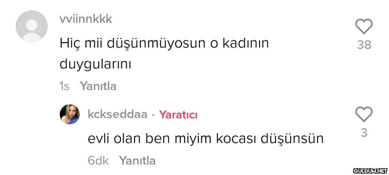Open the kckseddaa username
Image resolution: width=389 pixels, height=175 pixels.
coord(117,115)
